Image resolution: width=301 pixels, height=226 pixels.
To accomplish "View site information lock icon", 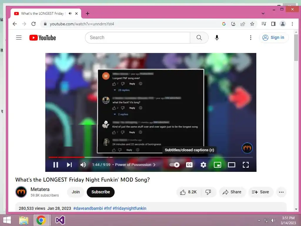I will [45, 24].
